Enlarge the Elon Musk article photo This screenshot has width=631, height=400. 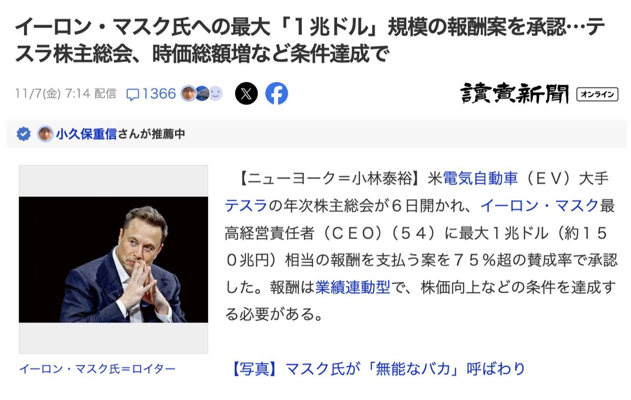click(x=113, y=259)
